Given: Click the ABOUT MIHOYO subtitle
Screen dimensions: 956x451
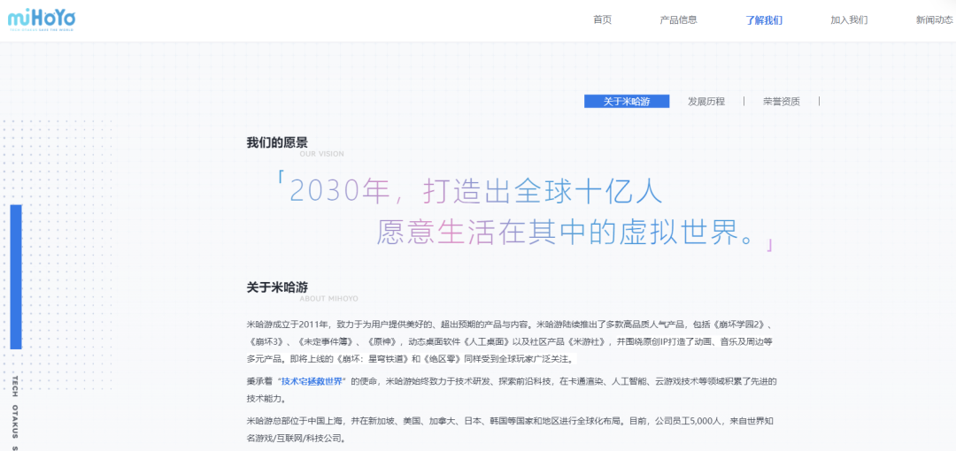Looking at the screenshot, I should [x=329, y=299].
